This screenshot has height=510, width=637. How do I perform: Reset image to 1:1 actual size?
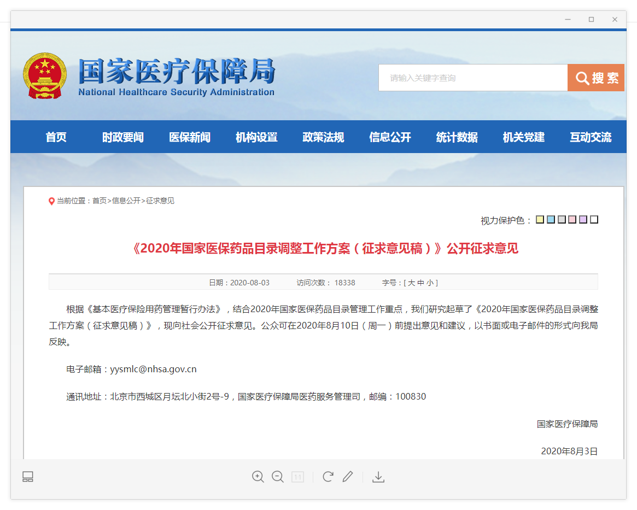pos(298,477)
